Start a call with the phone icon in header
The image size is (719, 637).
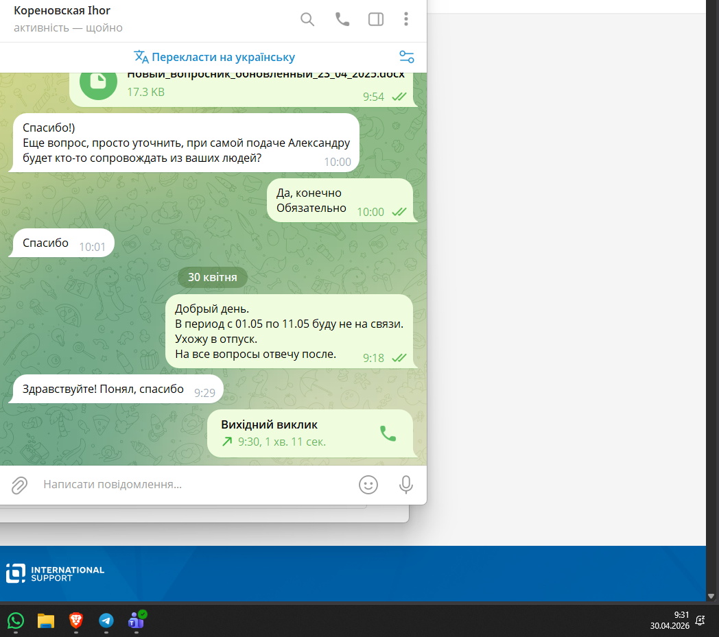[342, 19]
